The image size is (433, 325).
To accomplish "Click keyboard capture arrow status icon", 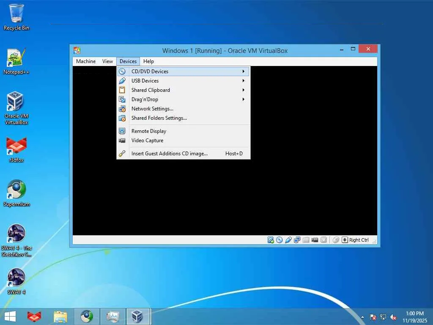I will click(345, 240).
